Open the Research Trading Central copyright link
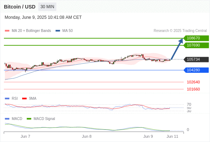The height and width of the screenshot is (142, 210). click(x=180, y=31)
